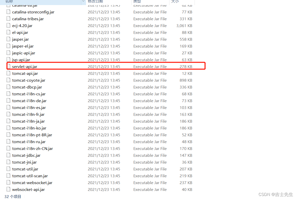Select file name jasper.jar

[20, 39]
